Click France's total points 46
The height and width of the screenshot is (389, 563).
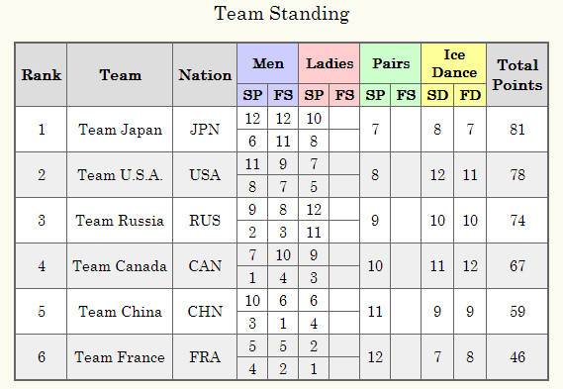click(517, 357)
